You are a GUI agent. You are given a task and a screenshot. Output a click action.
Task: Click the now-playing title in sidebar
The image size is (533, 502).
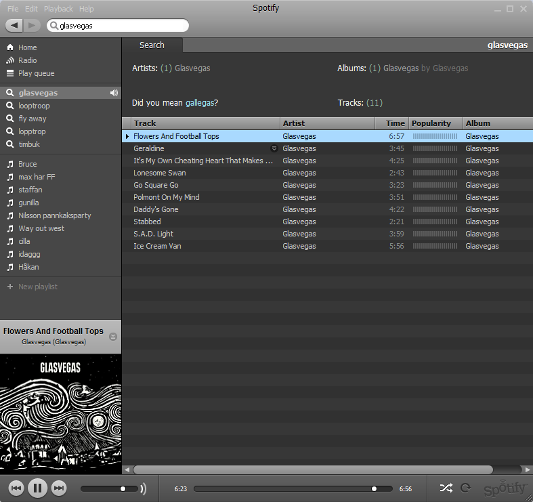[x=54, y=331]
